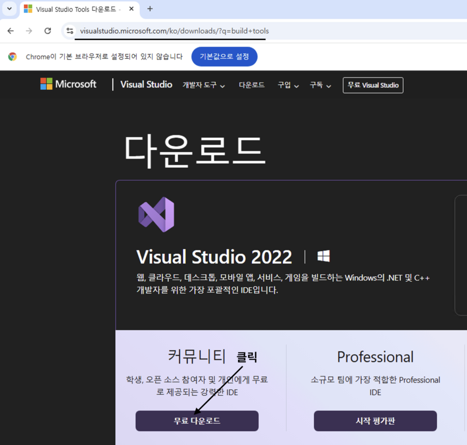Screen dimensions: 467x445
Task: Click the large 다운로드 page heading
Action: point(195,150)
